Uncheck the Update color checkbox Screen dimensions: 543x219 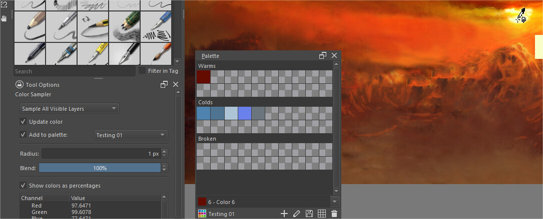(x=23, y=122)
